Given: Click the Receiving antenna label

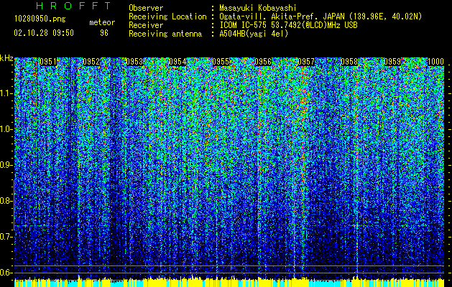Looking at the screenshot, I should pyautogui.click(x=165, y=34).
